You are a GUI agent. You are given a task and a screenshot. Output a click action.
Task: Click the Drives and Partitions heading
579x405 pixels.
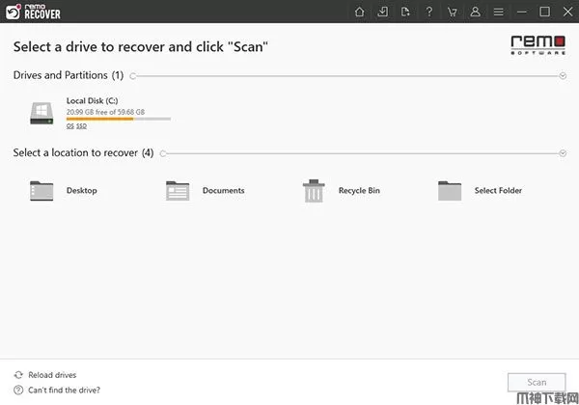pos(61,75)
